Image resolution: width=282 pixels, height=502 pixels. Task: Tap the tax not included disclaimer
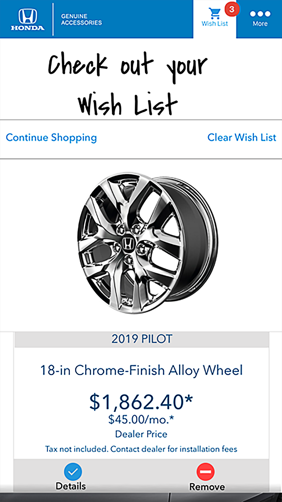pos(141,449)
